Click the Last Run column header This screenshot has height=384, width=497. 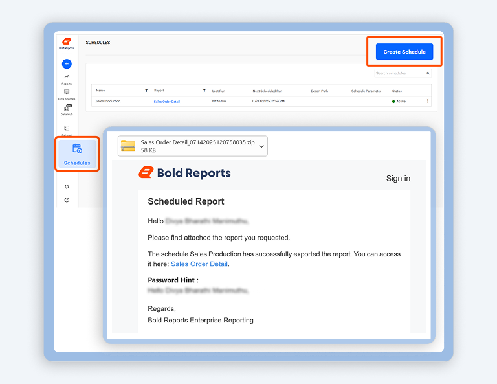(219, 91)
